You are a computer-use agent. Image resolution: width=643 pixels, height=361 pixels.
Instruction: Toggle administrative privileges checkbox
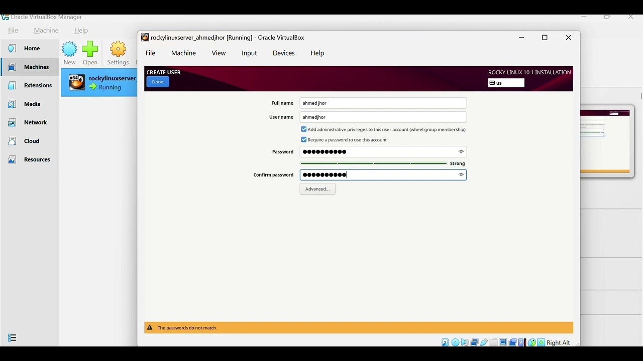(x=303, y=129)
